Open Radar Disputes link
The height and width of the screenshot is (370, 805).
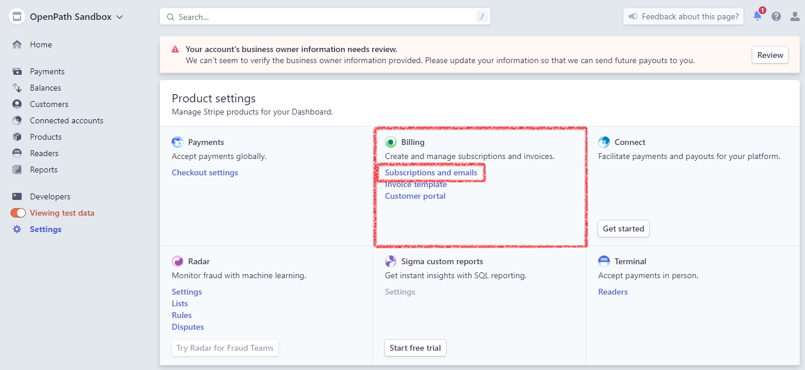(188, 327)
